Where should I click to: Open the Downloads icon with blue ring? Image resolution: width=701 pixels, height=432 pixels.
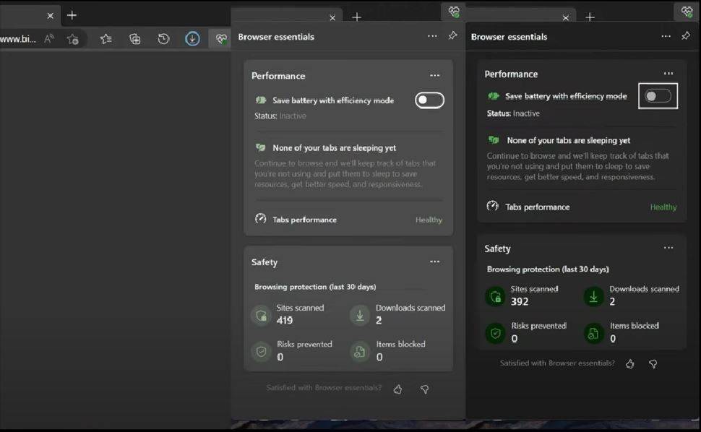[192, 39]
